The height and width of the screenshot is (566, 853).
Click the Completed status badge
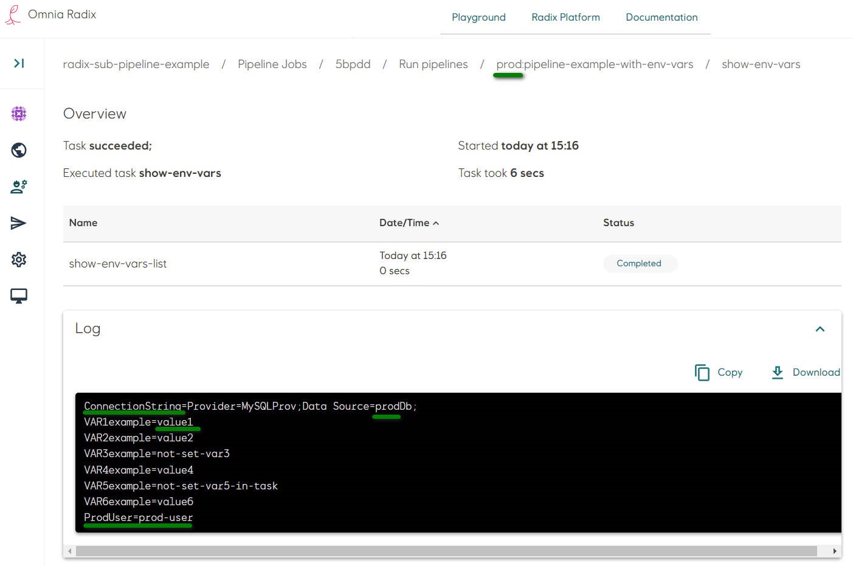point(640,263)
